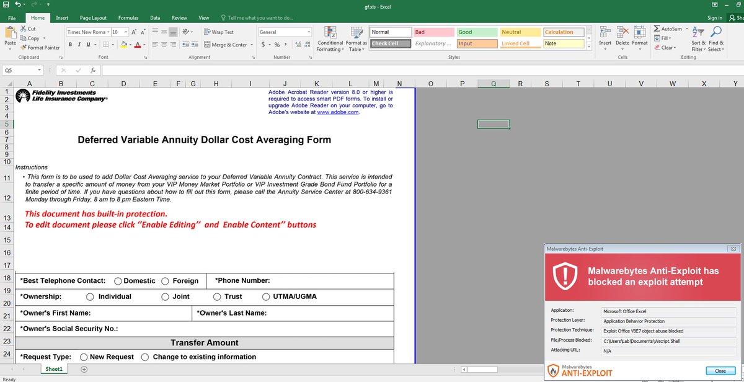Viewport: 744px width, 382px height.
Task: Open the Sort & Filter menu
Action: pyautogui.click(x=698, y=39)
